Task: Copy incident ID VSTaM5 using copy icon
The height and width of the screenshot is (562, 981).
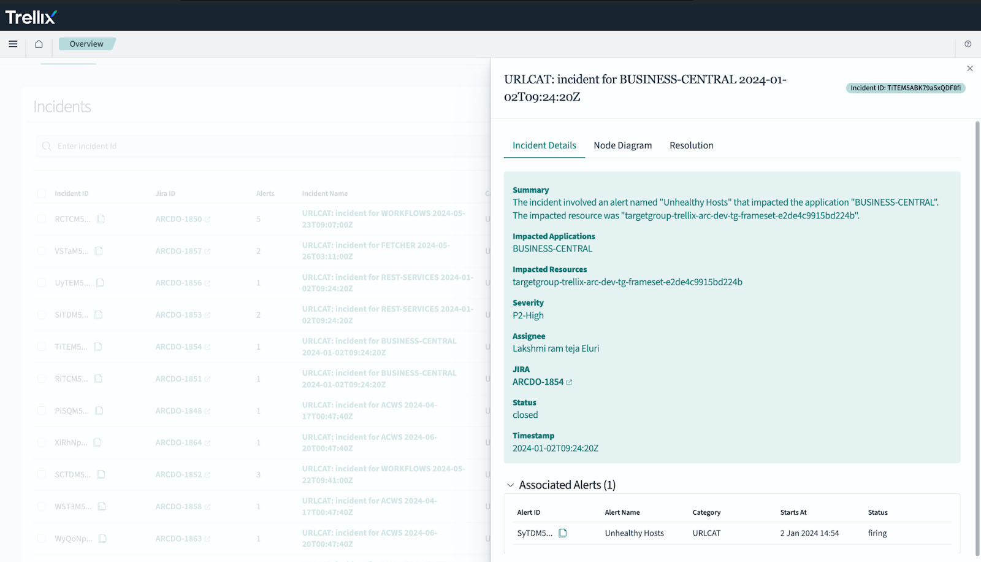Action: click(99, 251)
